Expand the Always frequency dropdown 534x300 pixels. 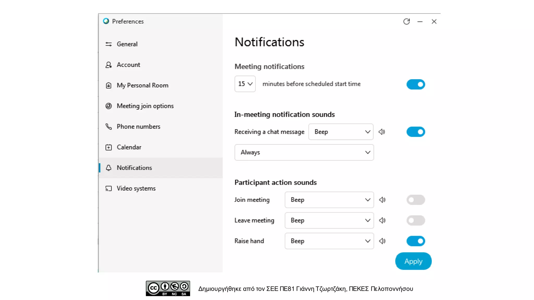pyautogui.click(x=304, y=152)
